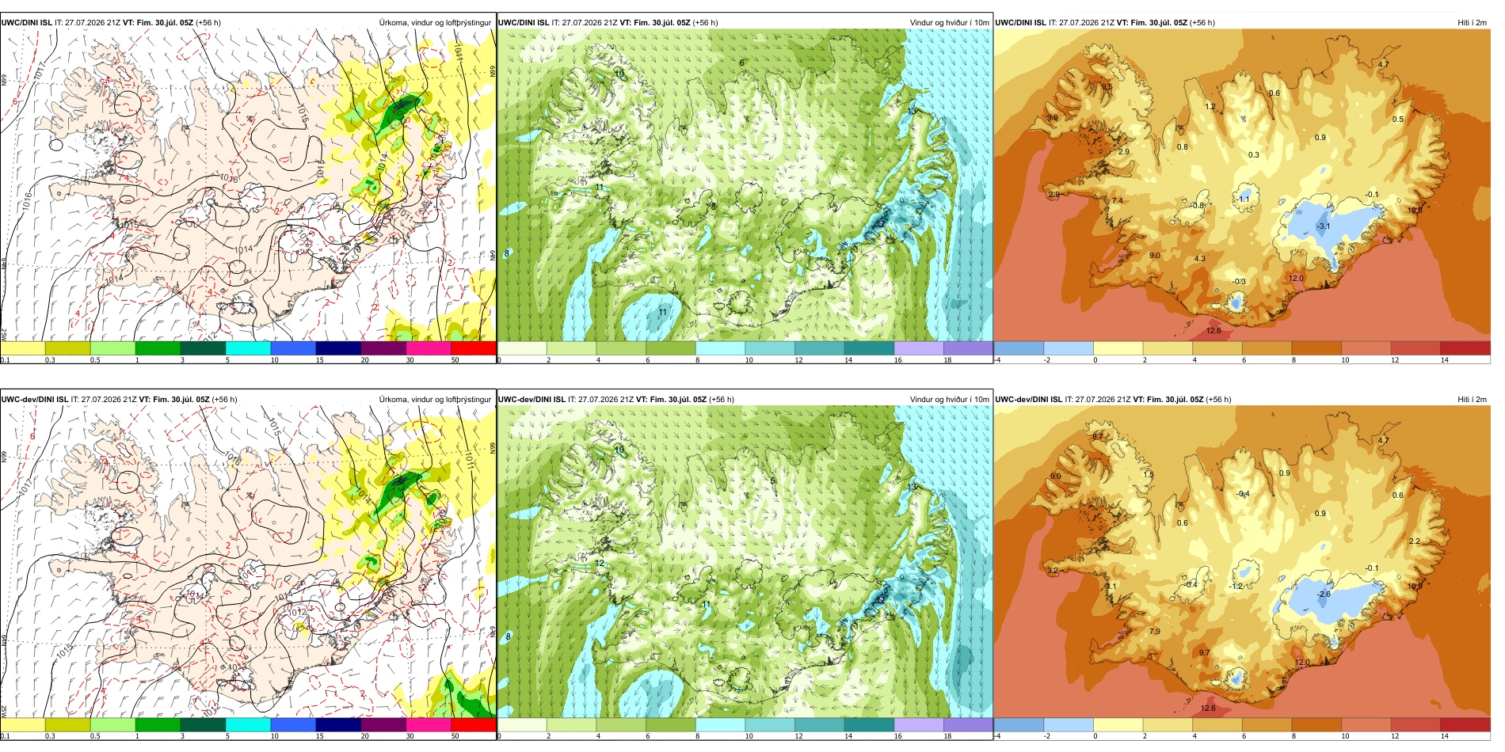This screenshot has height=752, width=1505.
Task: Click red 50 swatch in UWC/DINI precipitation legend
Action: (473, 348)
